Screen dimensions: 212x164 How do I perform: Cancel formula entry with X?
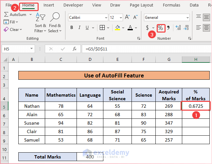point(51,49)
